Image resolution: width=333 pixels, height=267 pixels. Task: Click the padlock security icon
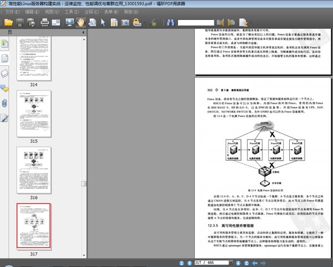(x=137, y=23)
